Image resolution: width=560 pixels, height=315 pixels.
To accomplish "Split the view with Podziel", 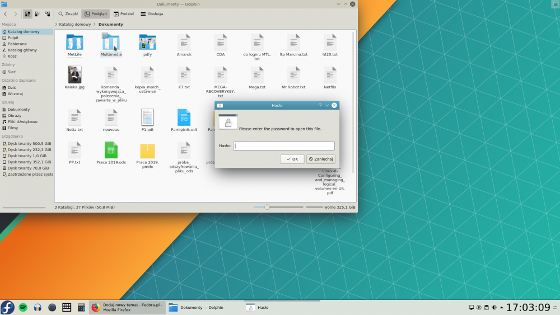I will tap(124, 14).
